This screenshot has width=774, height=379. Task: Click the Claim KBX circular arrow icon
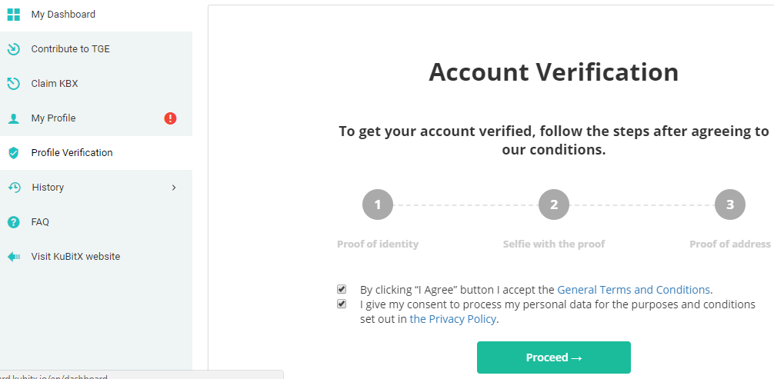tap(14, 83)
